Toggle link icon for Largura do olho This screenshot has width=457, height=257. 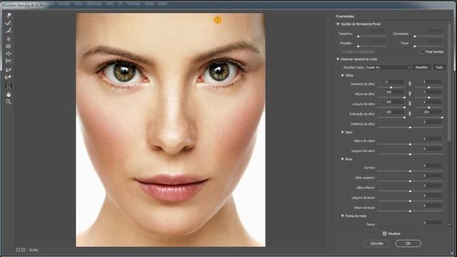coord(409,104)
